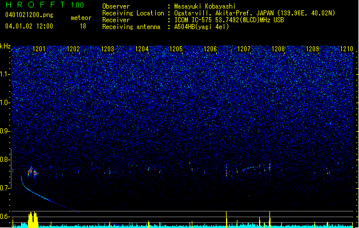Select file name 0401021200.png
The image size is (359, 228).
point(29,15)
